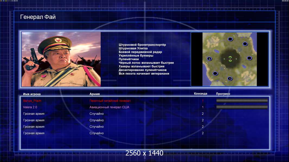
Task: Click the green arrows at minimap center
Action: [230, 59]
